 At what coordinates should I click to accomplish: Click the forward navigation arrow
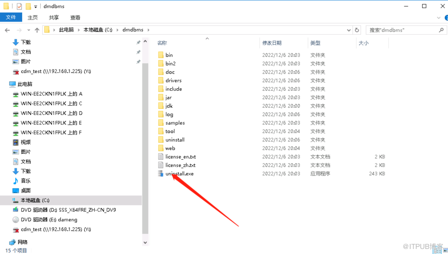coord(19,30)
